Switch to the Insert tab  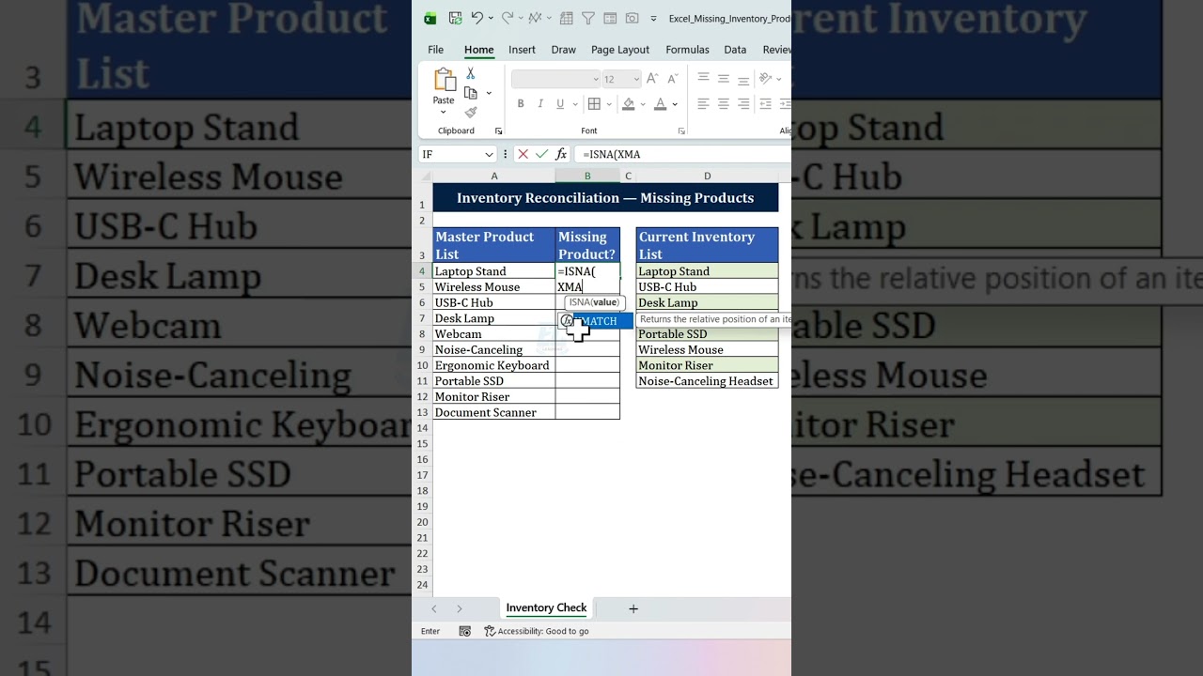522,50
